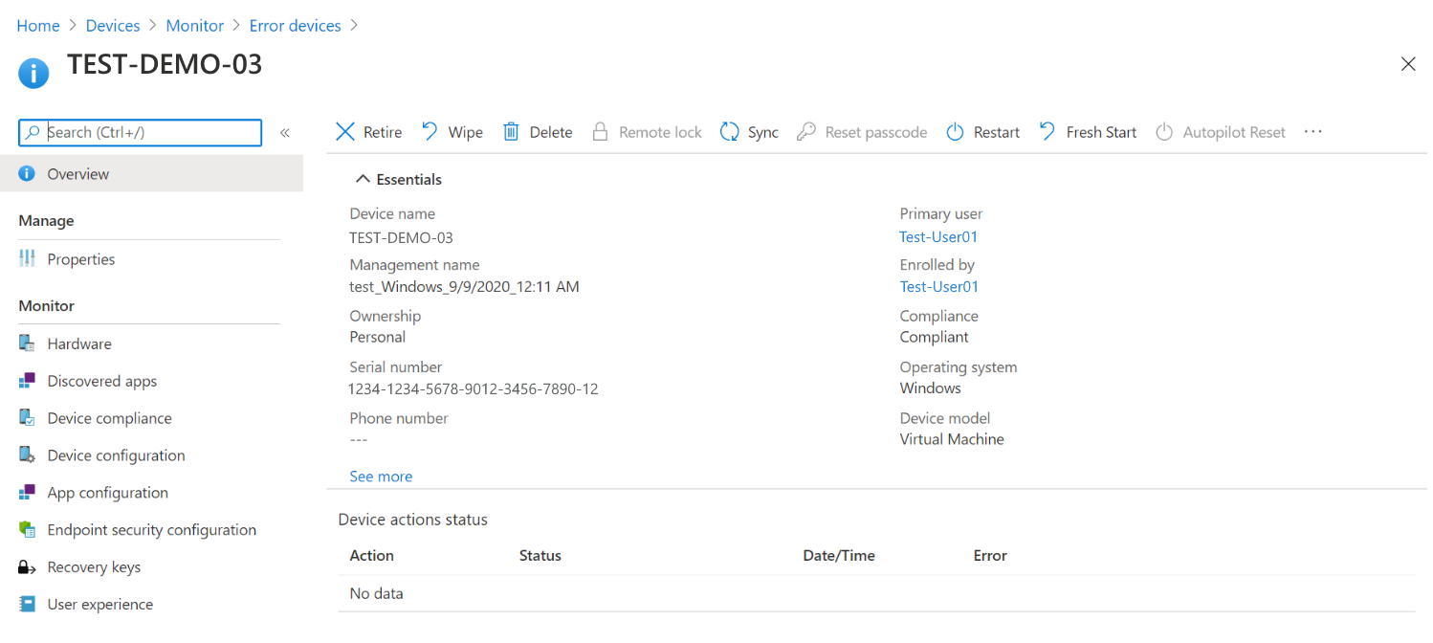Switch to Device compliance in sidebar

coord(109,418)
